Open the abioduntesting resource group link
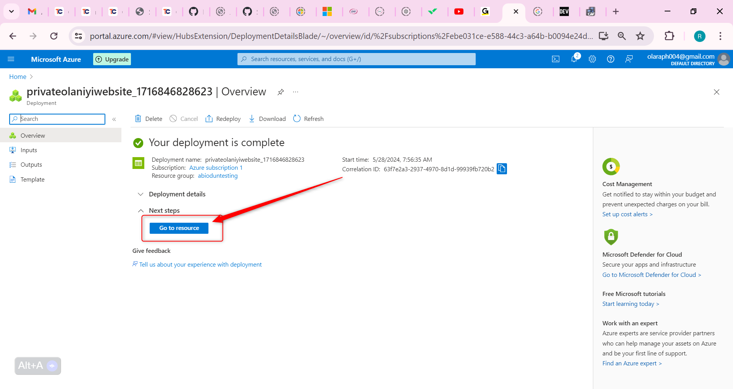 pos(218,176)
